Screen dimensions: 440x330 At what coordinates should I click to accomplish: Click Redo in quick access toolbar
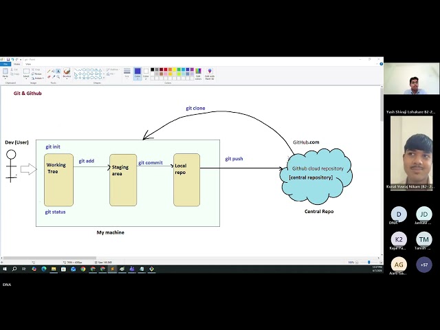16,59
